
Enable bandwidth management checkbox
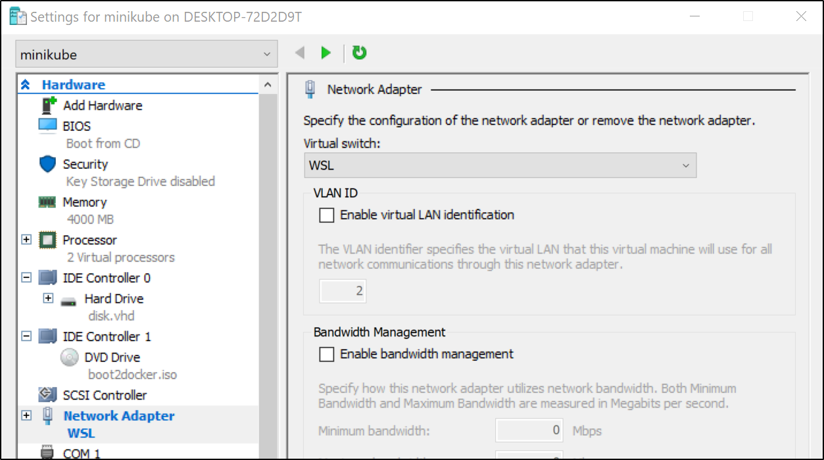click(x=326, y=354)
